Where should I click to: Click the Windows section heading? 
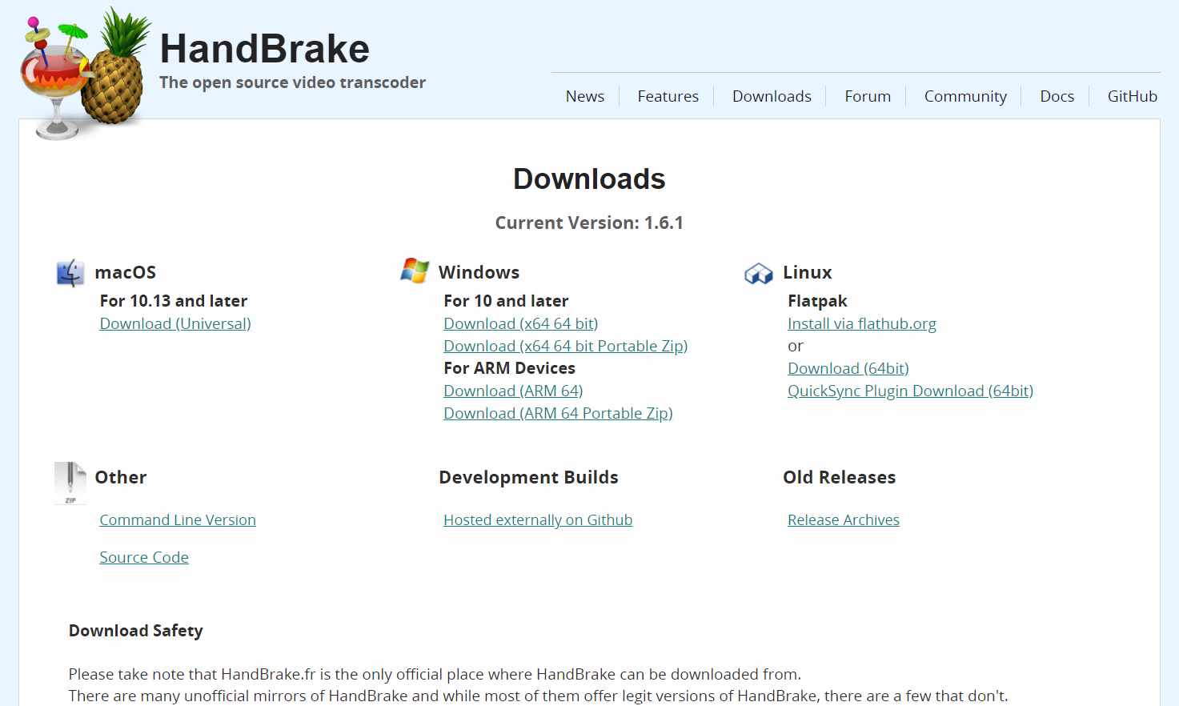[x=479, y=272]
